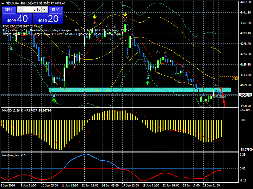This screenshot has width=253, height=189.
Task: Select the yellow down arrow at the 12 Jun peak
Action: point(95,17)
